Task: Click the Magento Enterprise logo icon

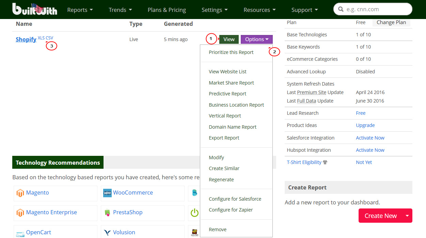Action: tap(20, 213)
